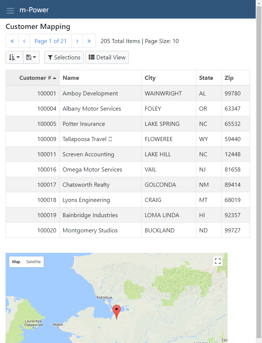Click the CRAIG city cell
The width and height of the screenshot is (262, 343).
(169, 200)
